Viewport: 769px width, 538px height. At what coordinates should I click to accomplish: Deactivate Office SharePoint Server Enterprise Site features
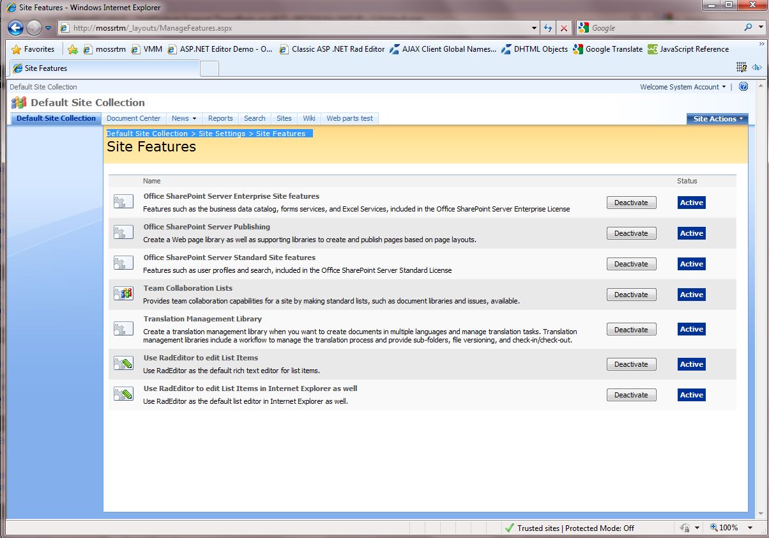(x=631, y=203)
